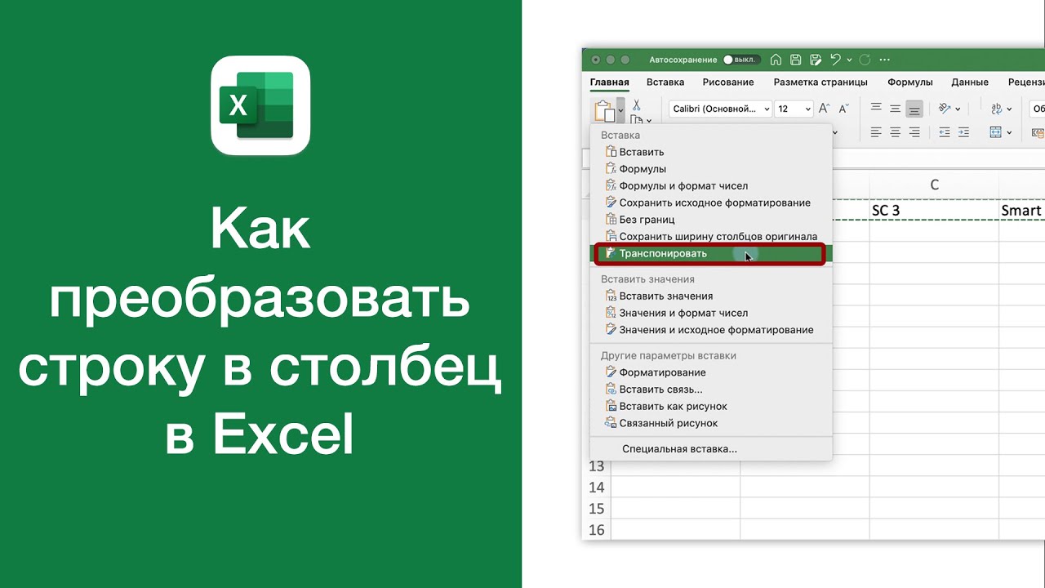Open the Данные tab

[970, 82]
